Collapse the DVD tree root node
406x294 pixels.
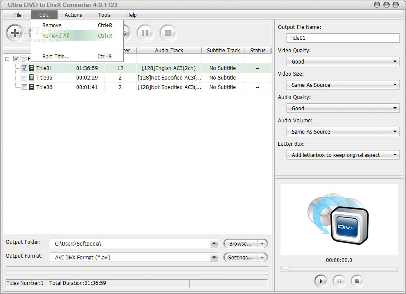click(7, 59)
